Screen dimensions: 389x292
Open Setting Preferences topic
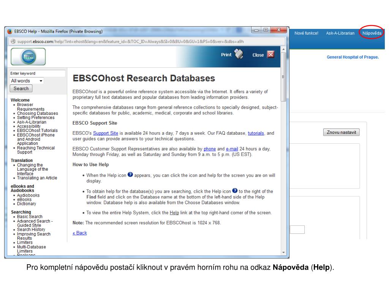36,118
